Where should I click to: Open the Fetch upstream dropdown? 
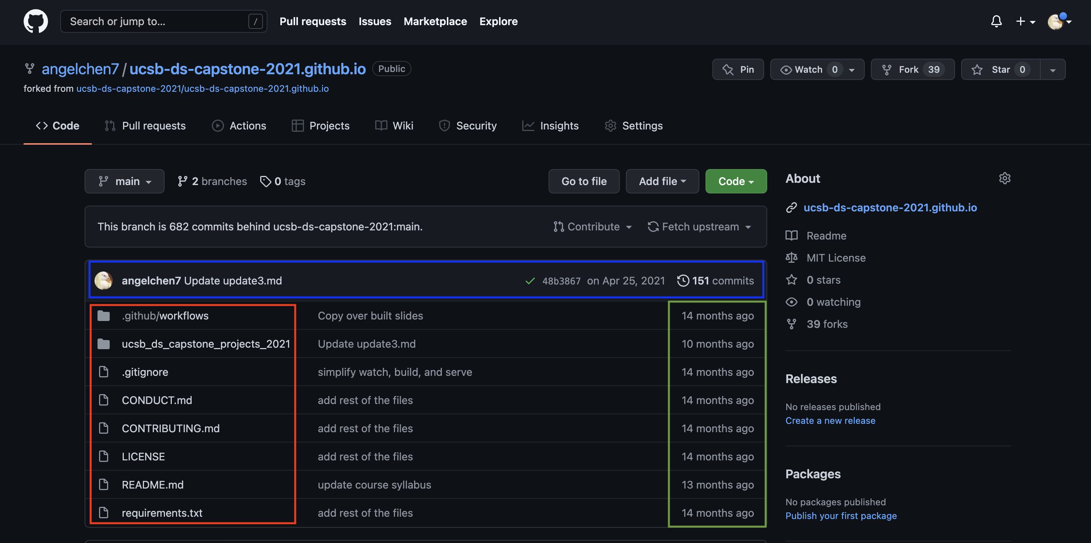[699, 227]
